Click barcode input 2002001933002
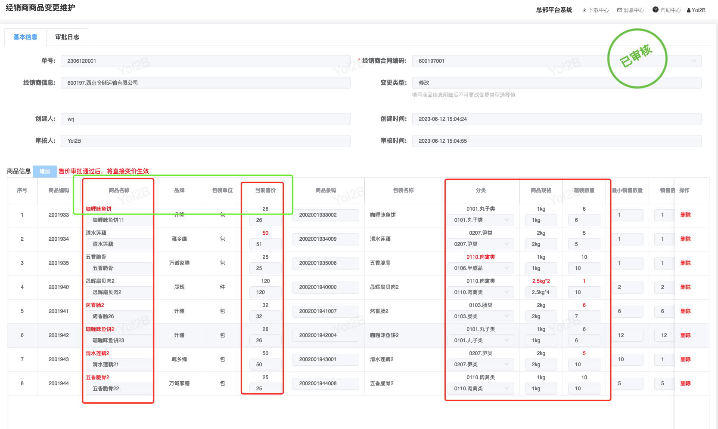Screen dimensions: 718x429 tap(326, 215)
